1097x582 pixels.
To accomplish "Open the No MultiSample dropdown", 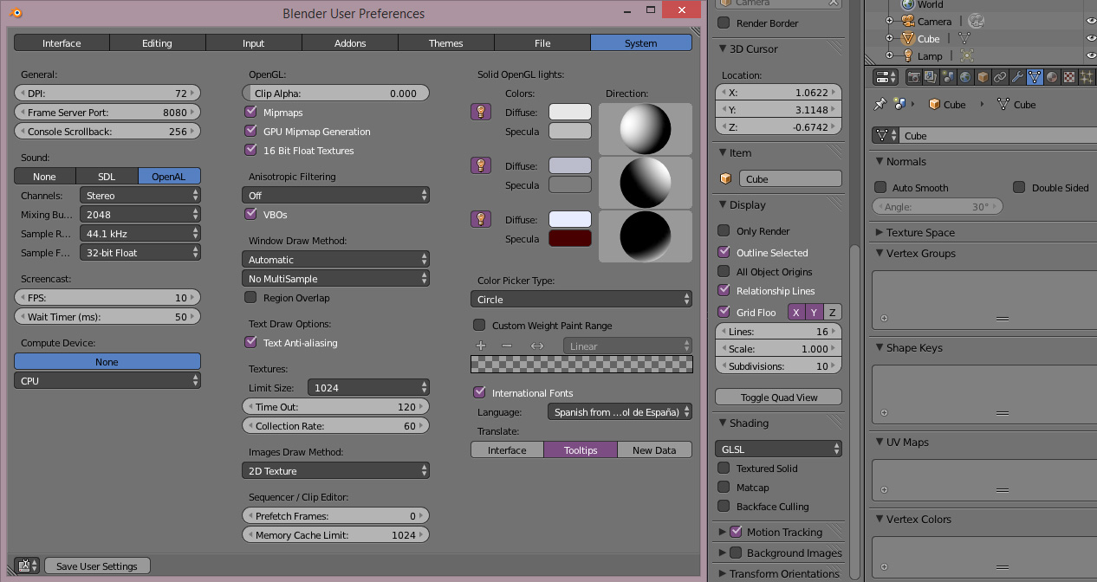I will pos(335,279).
